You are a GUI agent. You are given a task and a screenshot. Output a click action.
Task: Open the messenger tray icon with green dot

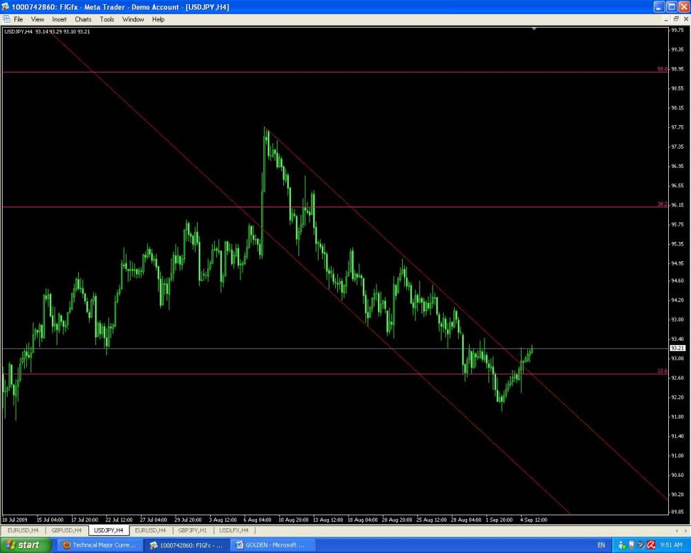click(622, 545)
